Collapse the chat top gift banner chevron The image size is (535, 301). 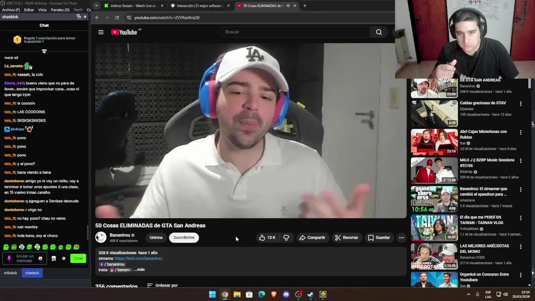pyautogui.click(x=44, y=51)
